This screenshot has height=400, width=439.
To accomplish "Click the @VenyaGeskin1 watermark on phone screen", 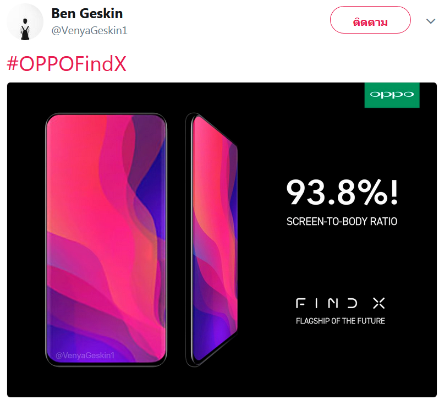I will [x=85, y=355].
